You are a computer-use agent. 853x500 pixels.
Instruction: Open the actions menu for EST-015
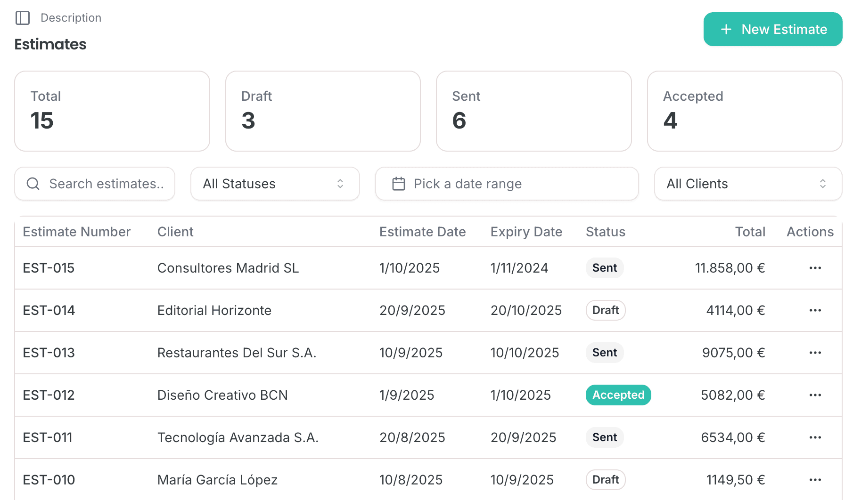click(x=815, y=268)
